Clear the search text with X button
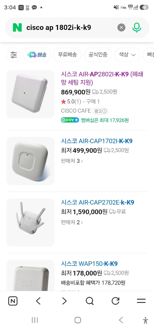This screenshot has width=154, height=330. coord(121,28)
